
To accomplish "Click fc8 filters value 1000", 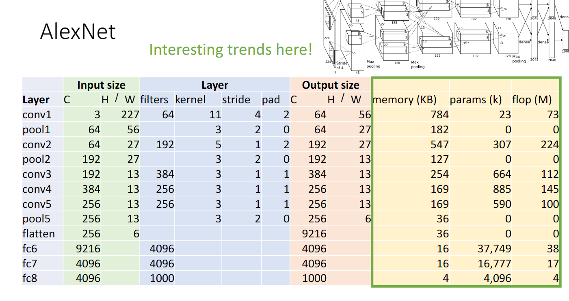I will [162, 278].
